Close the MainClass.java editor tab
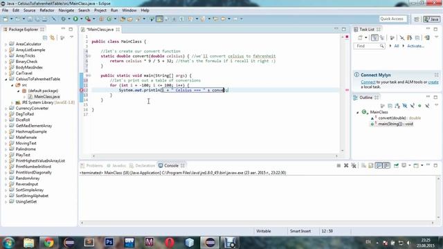 [118, 29]
